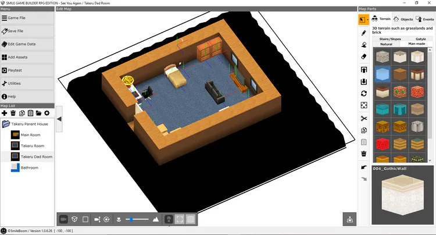The width and height of the screenshot is (436, 235).
Task: Toggle the lightbulb lighting button
Action: [169, 219]
